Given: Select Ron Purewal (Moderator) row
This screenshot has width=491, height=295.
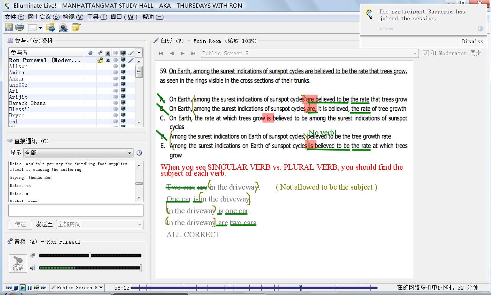Looking at the screenshot, I should [72, 60].
